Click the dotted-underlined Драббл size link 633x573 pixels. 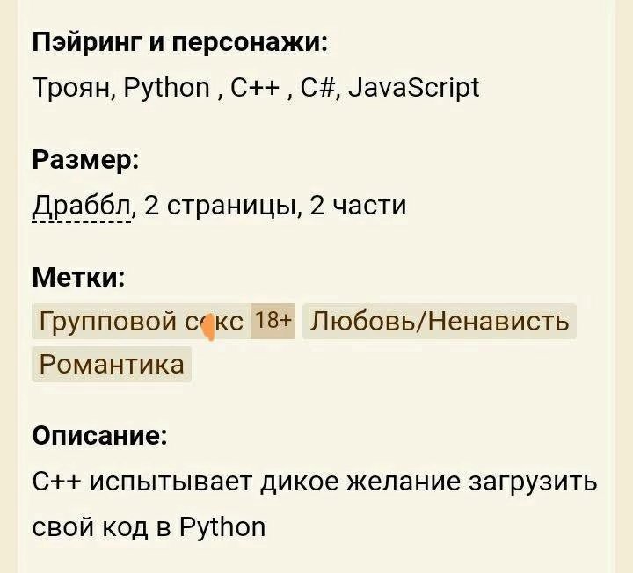pyautogui.click(x=82, y=207)
